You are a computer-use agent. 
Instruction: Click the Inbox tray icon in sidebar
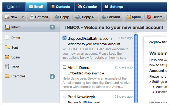[x=7, y=27]
